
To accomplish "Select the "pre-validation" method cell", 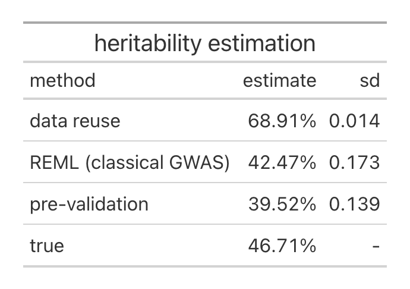I will 89,204.
